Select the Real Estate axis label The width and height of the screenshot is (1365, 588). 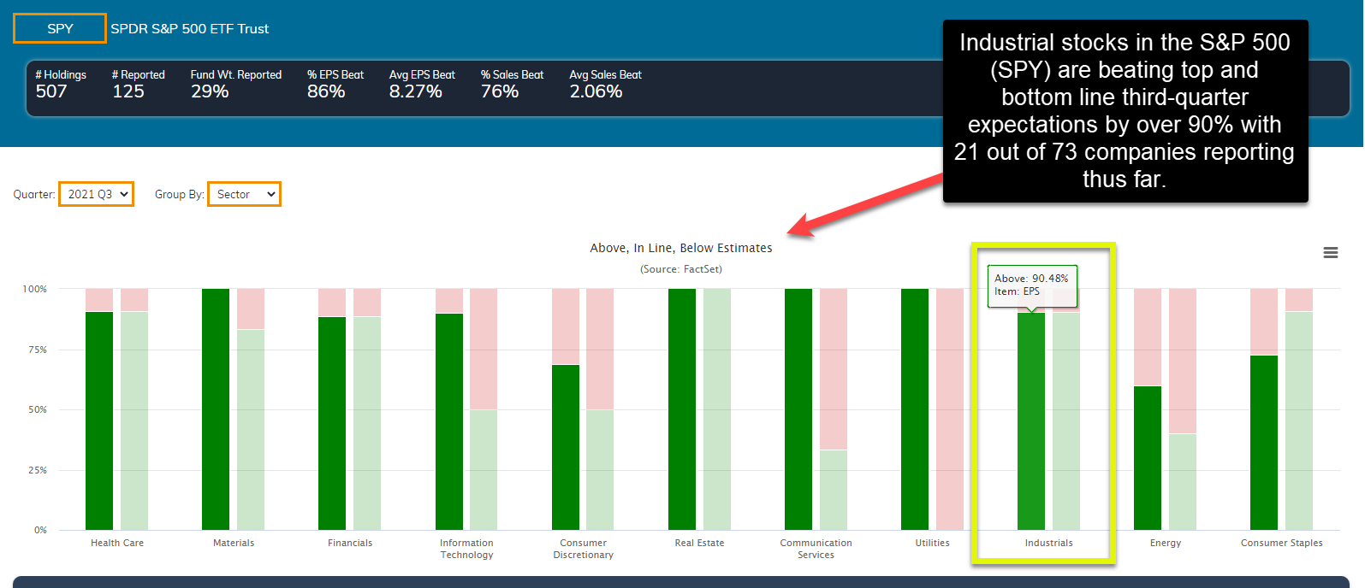tap(699, 543)
